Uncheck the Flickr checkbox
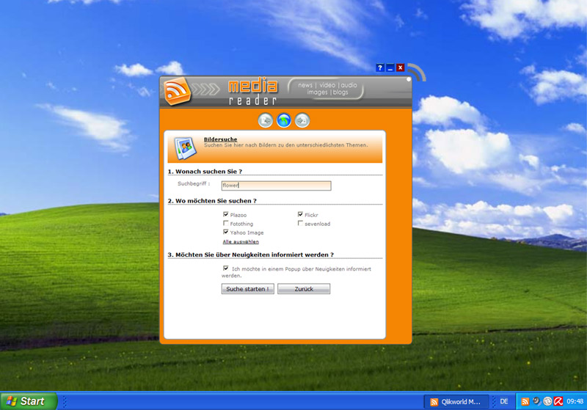587x410 pixels. click(x=300, y=214)
